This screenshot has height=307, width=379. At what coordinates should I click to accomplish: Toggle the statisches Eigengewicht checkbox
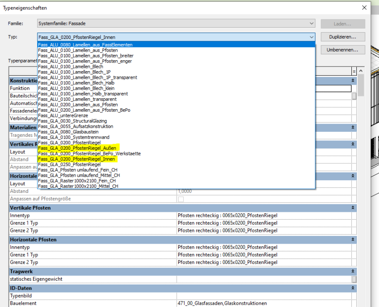(355, 279)
